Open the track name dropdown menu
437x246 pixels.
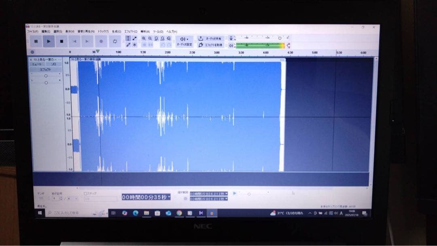pos(46,59)
